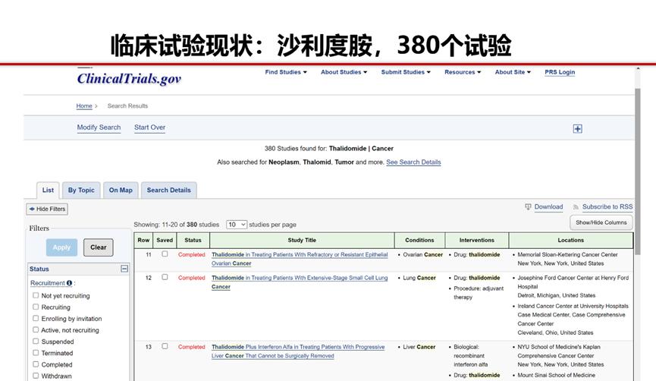Go to the Home breadcrumb
The height and width of the screenshot is (381, 656).
84,106
